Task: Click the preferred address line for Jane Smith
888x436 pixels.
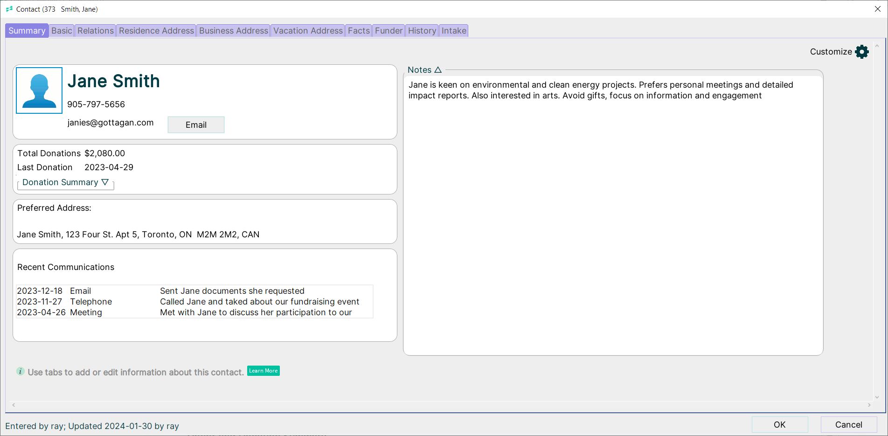Action: tap(138, 235)
